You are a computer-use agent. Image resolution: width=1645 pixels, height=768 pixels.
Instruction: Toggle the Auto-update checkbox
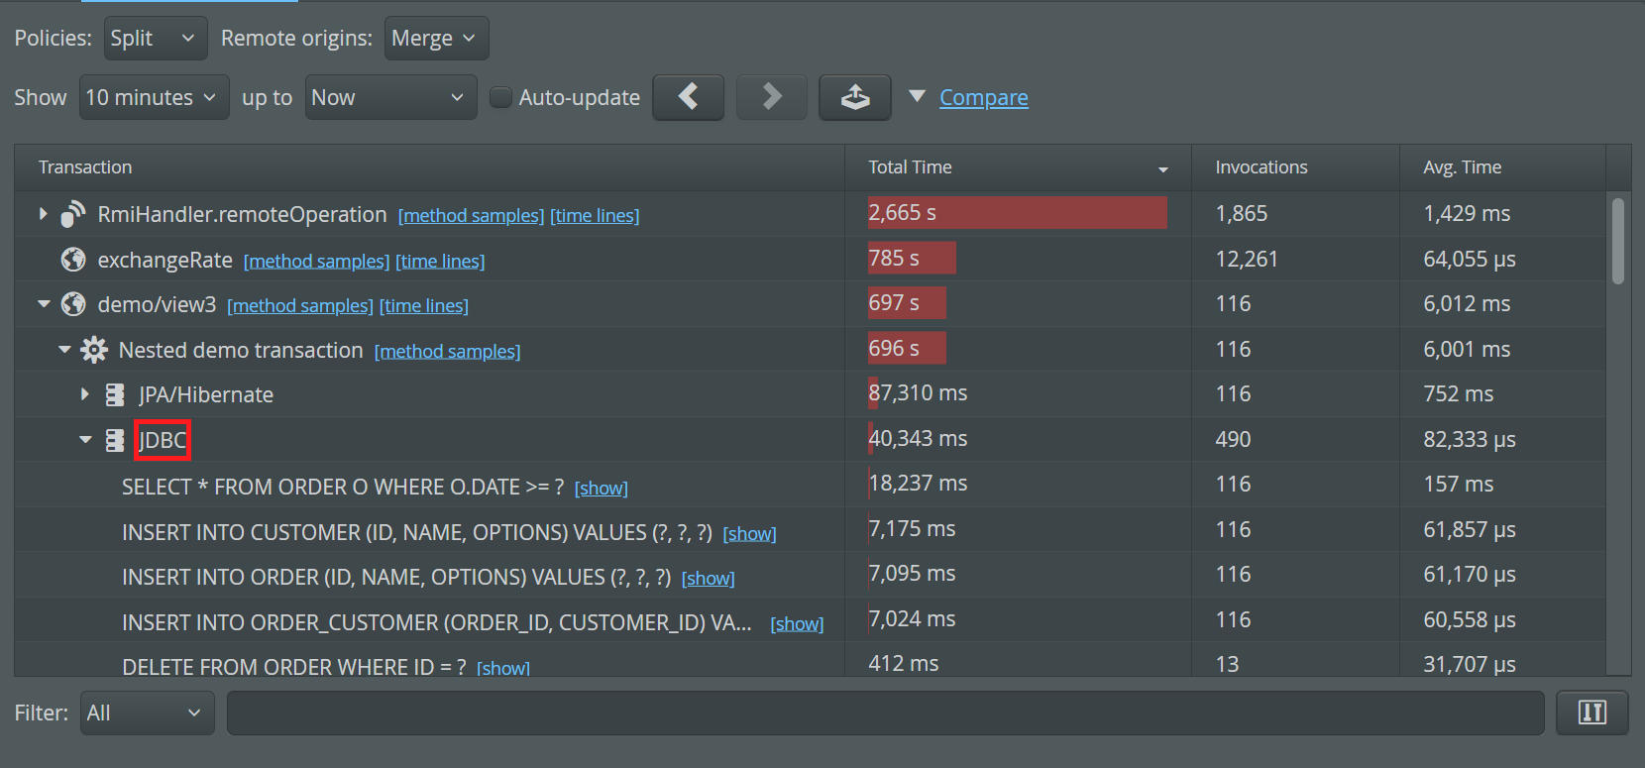(501, 97)
